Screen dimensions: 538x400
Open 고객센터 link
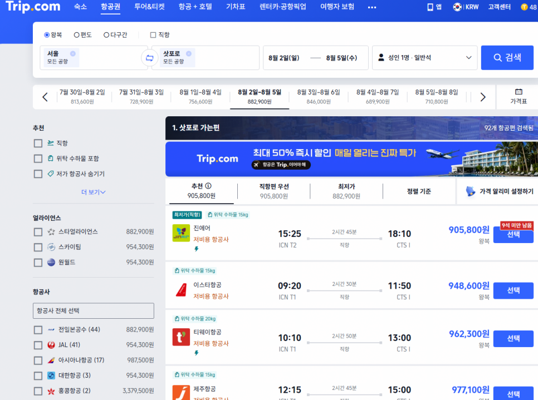(499, 7)
